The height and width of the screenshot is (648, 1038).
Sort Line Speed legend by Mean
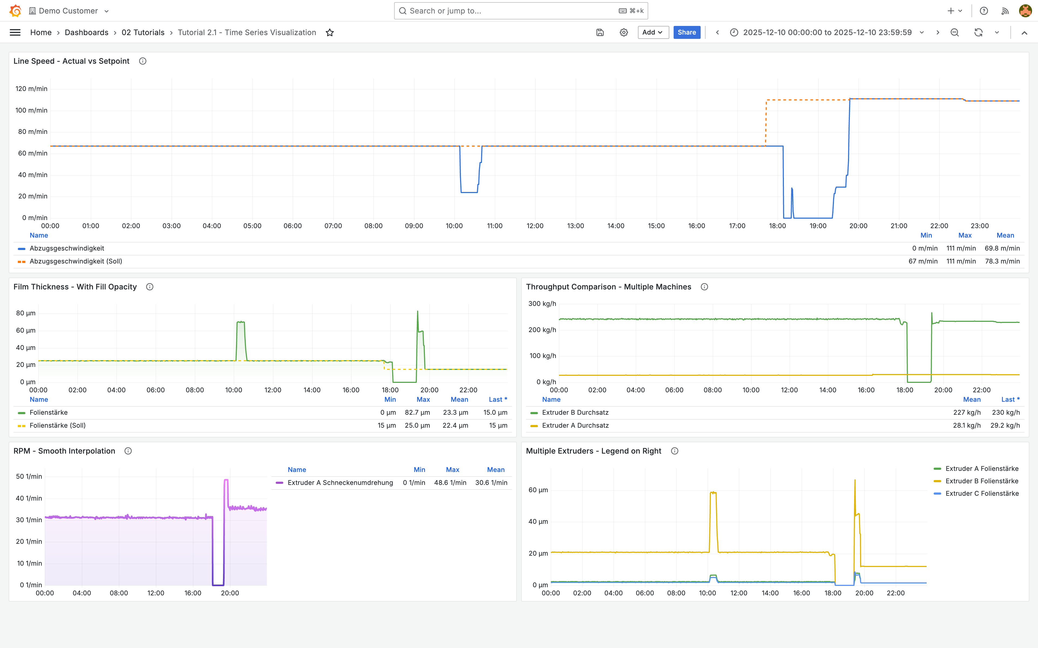(1005, 235)
